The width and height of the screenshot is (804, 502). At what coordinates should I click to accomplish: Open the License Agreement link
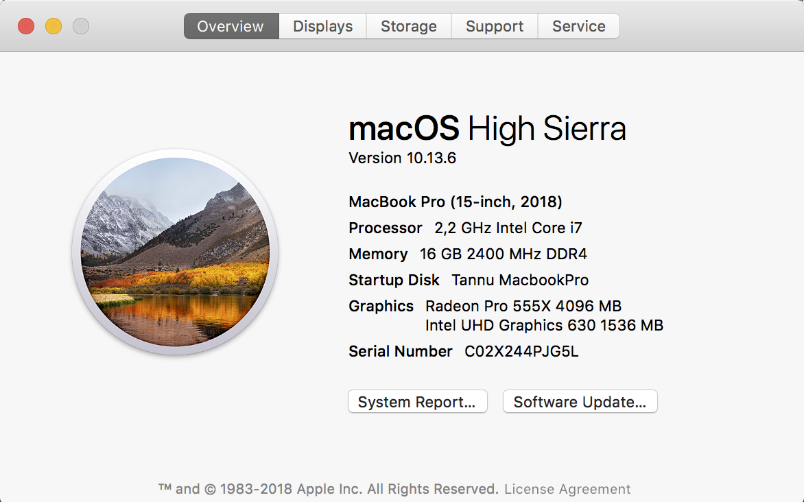tap(567, 489)
